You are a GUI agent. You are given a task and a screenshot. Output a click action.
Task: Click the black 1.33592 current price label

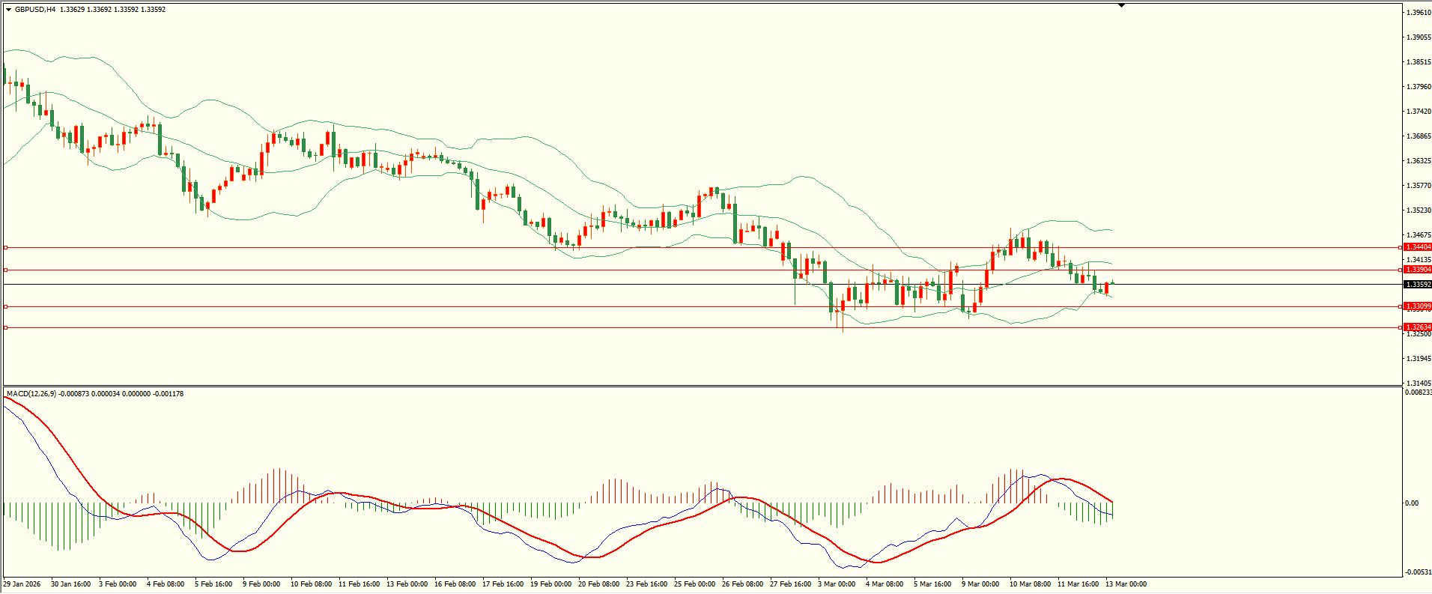coord(1417,285)
